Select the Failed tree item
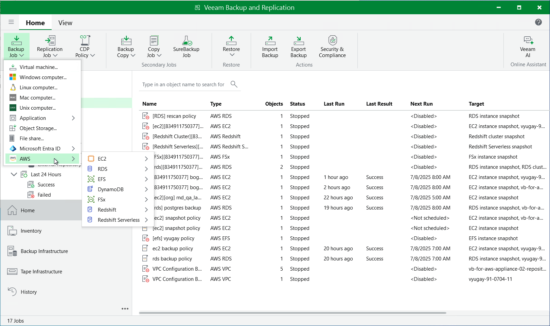The height and width of the screenshot is (326, 550). [x=44, y=195]
